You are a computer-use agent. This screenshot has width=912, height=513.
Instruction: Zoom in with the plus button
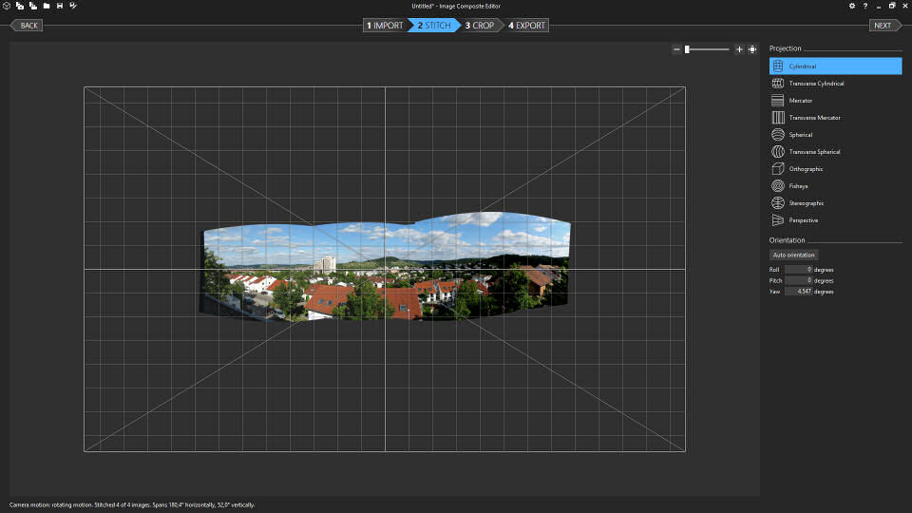[x=739, y=49]
